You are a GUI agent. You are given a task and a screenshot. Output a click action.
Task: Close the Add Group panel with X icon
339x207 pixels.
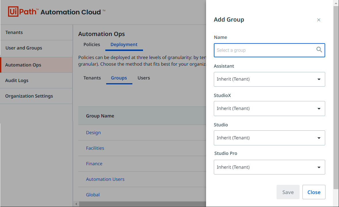pyautogui.click(x=319, y=20)
